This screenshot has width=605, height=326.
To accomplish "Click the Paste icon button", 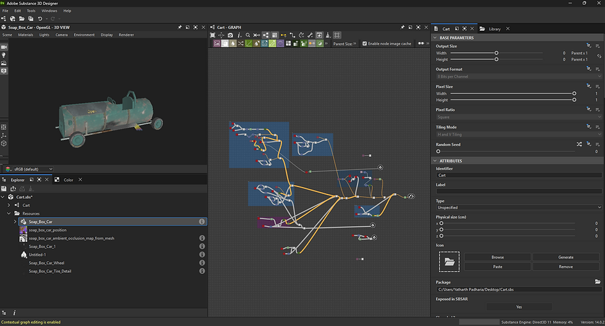I will point(498,267).
